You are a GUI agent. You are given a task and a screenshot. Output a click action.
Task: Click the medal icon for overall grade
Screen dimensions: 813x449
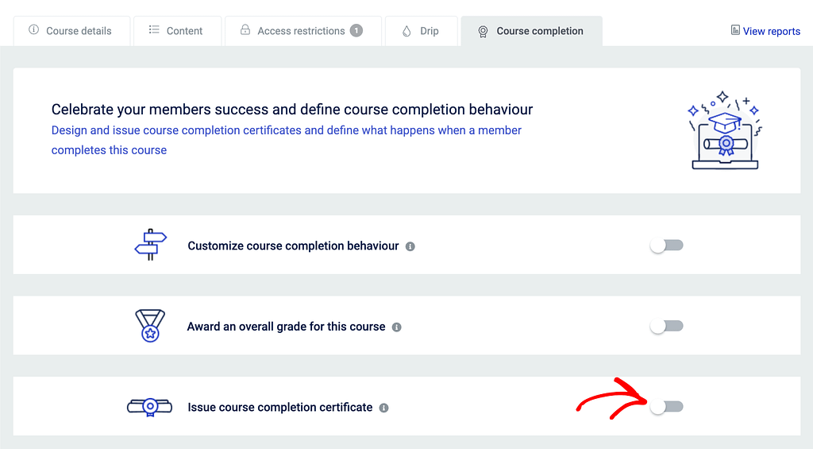(x=150, y=326)
